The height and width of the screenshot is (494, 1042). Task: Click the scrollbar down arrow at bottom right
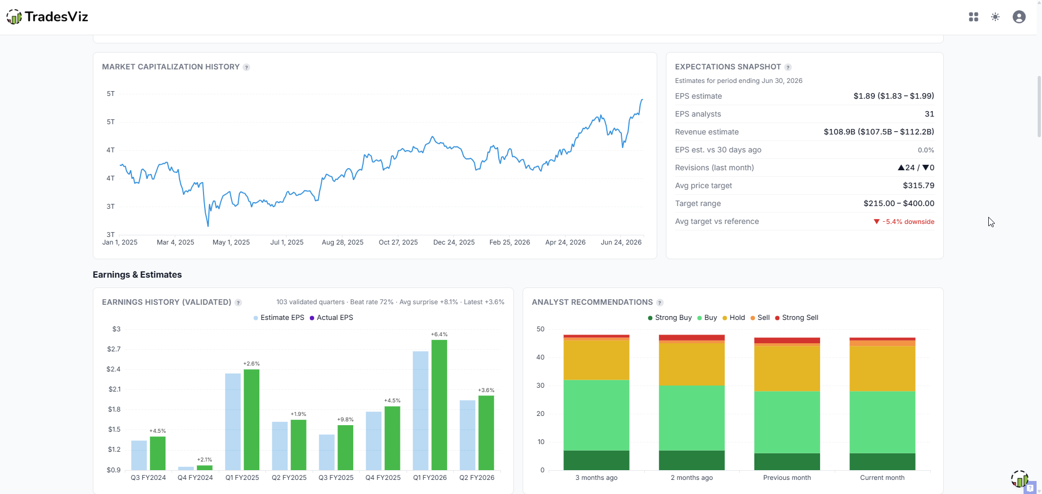1039,491
